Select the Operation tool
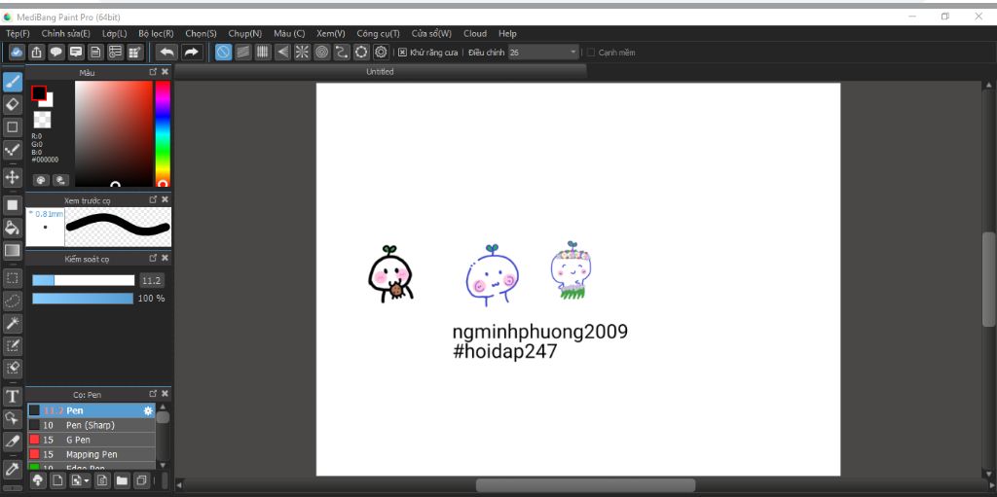997x497 pixels. pos(12,418)
